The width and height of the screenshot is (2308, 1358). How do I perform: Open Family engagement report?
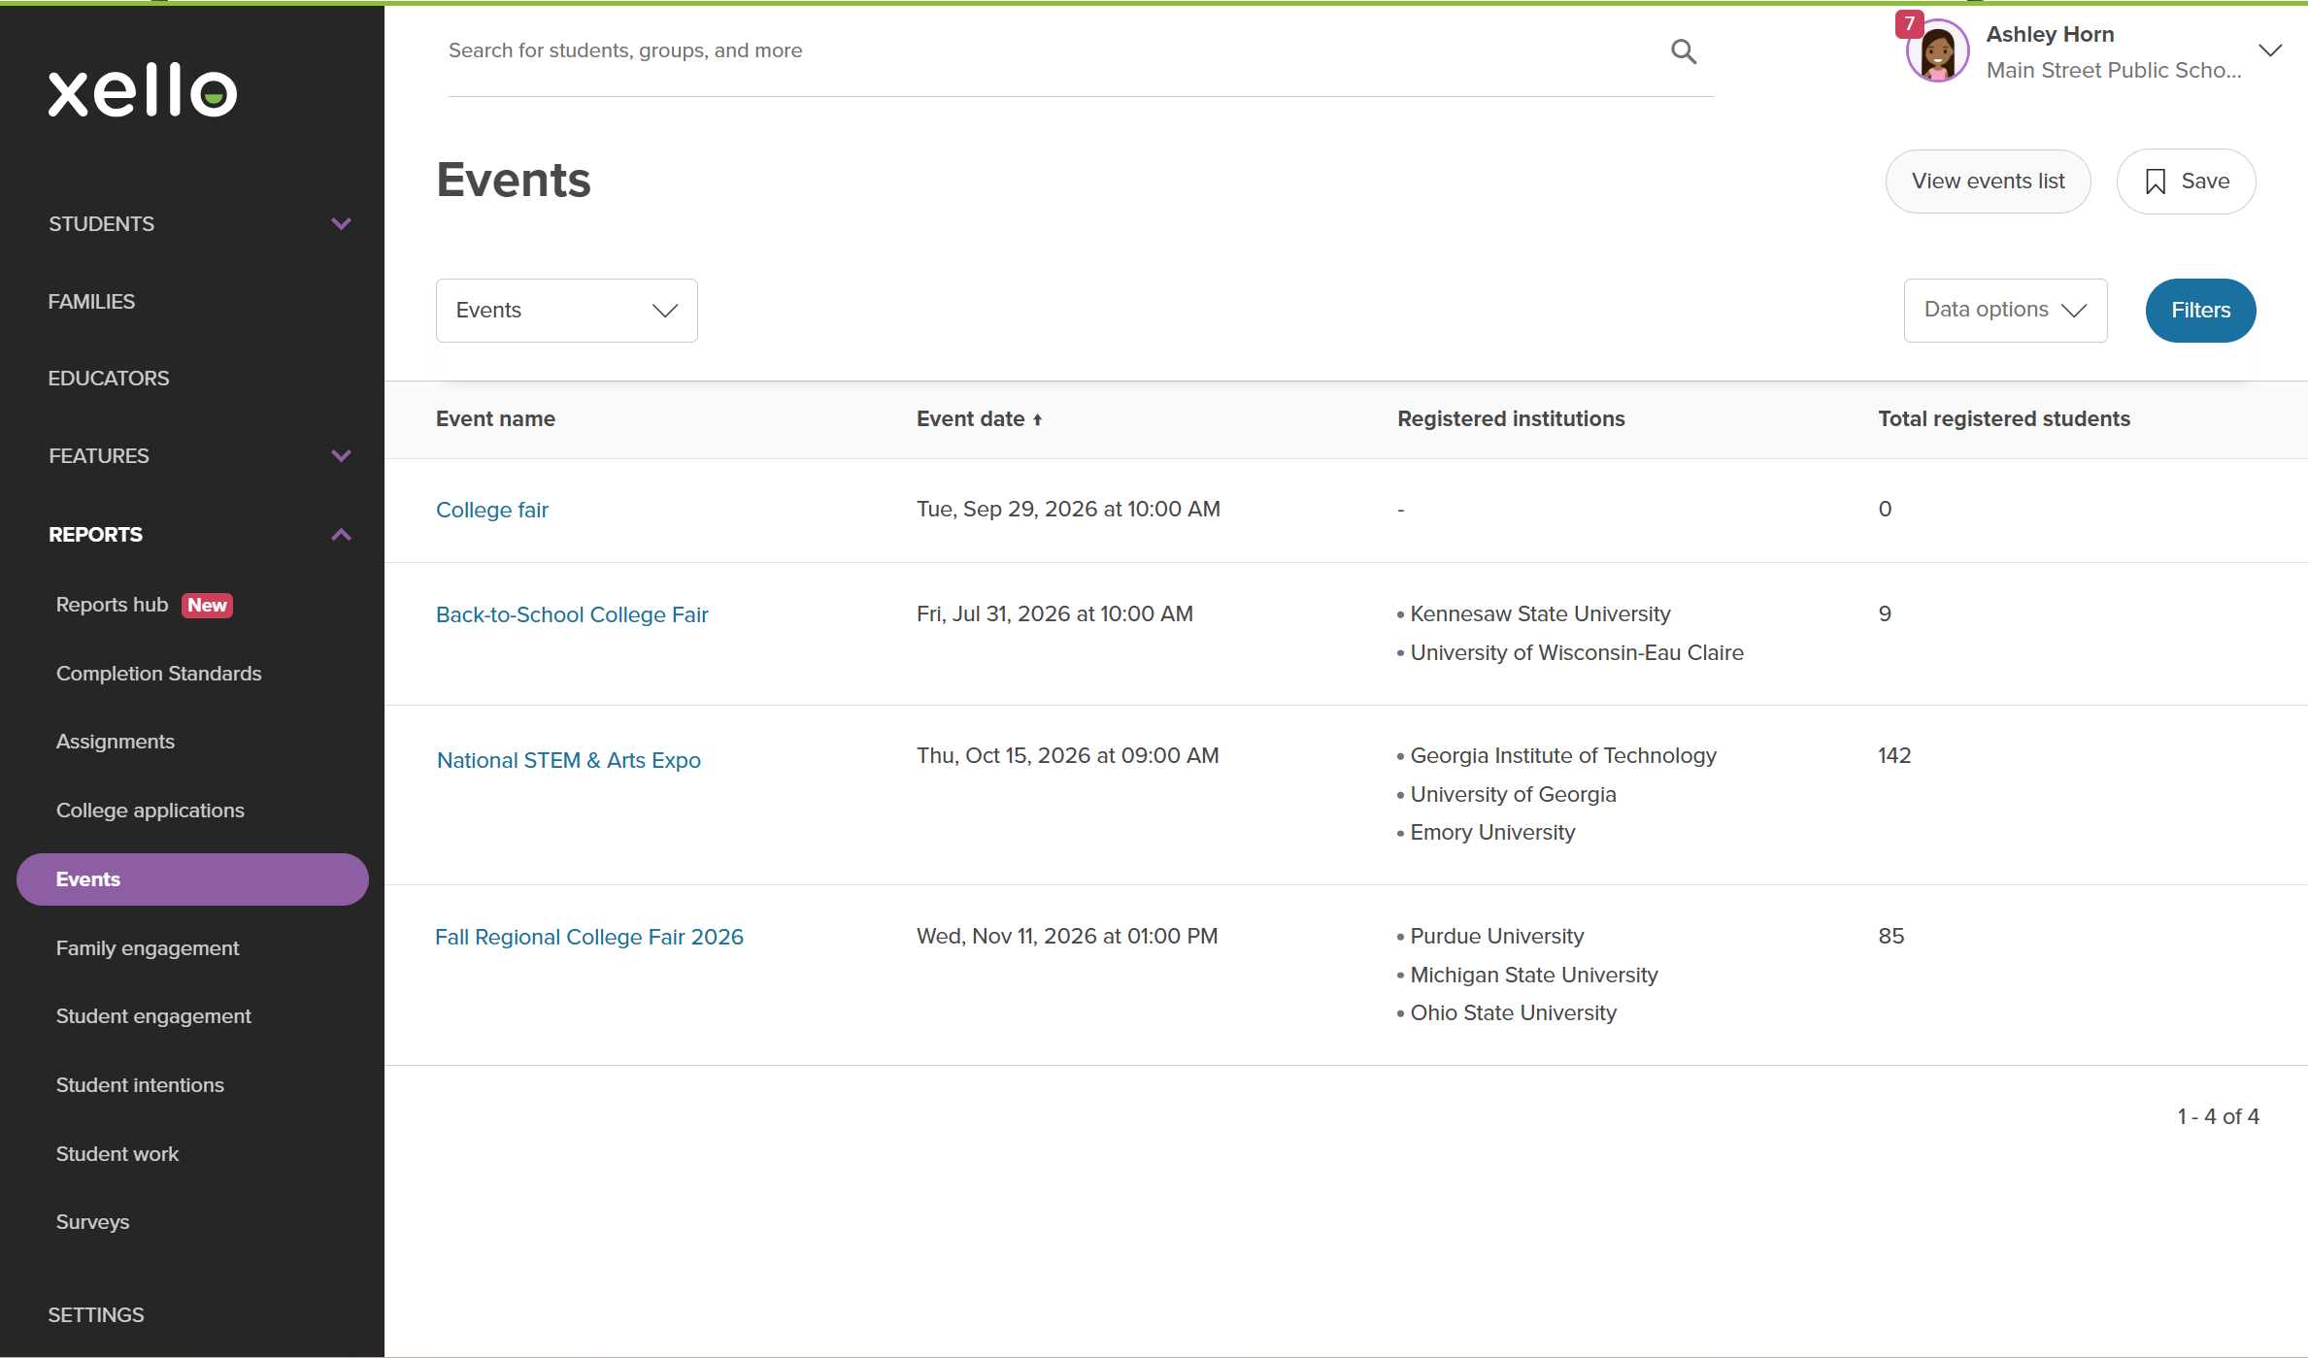click(147, 948)
